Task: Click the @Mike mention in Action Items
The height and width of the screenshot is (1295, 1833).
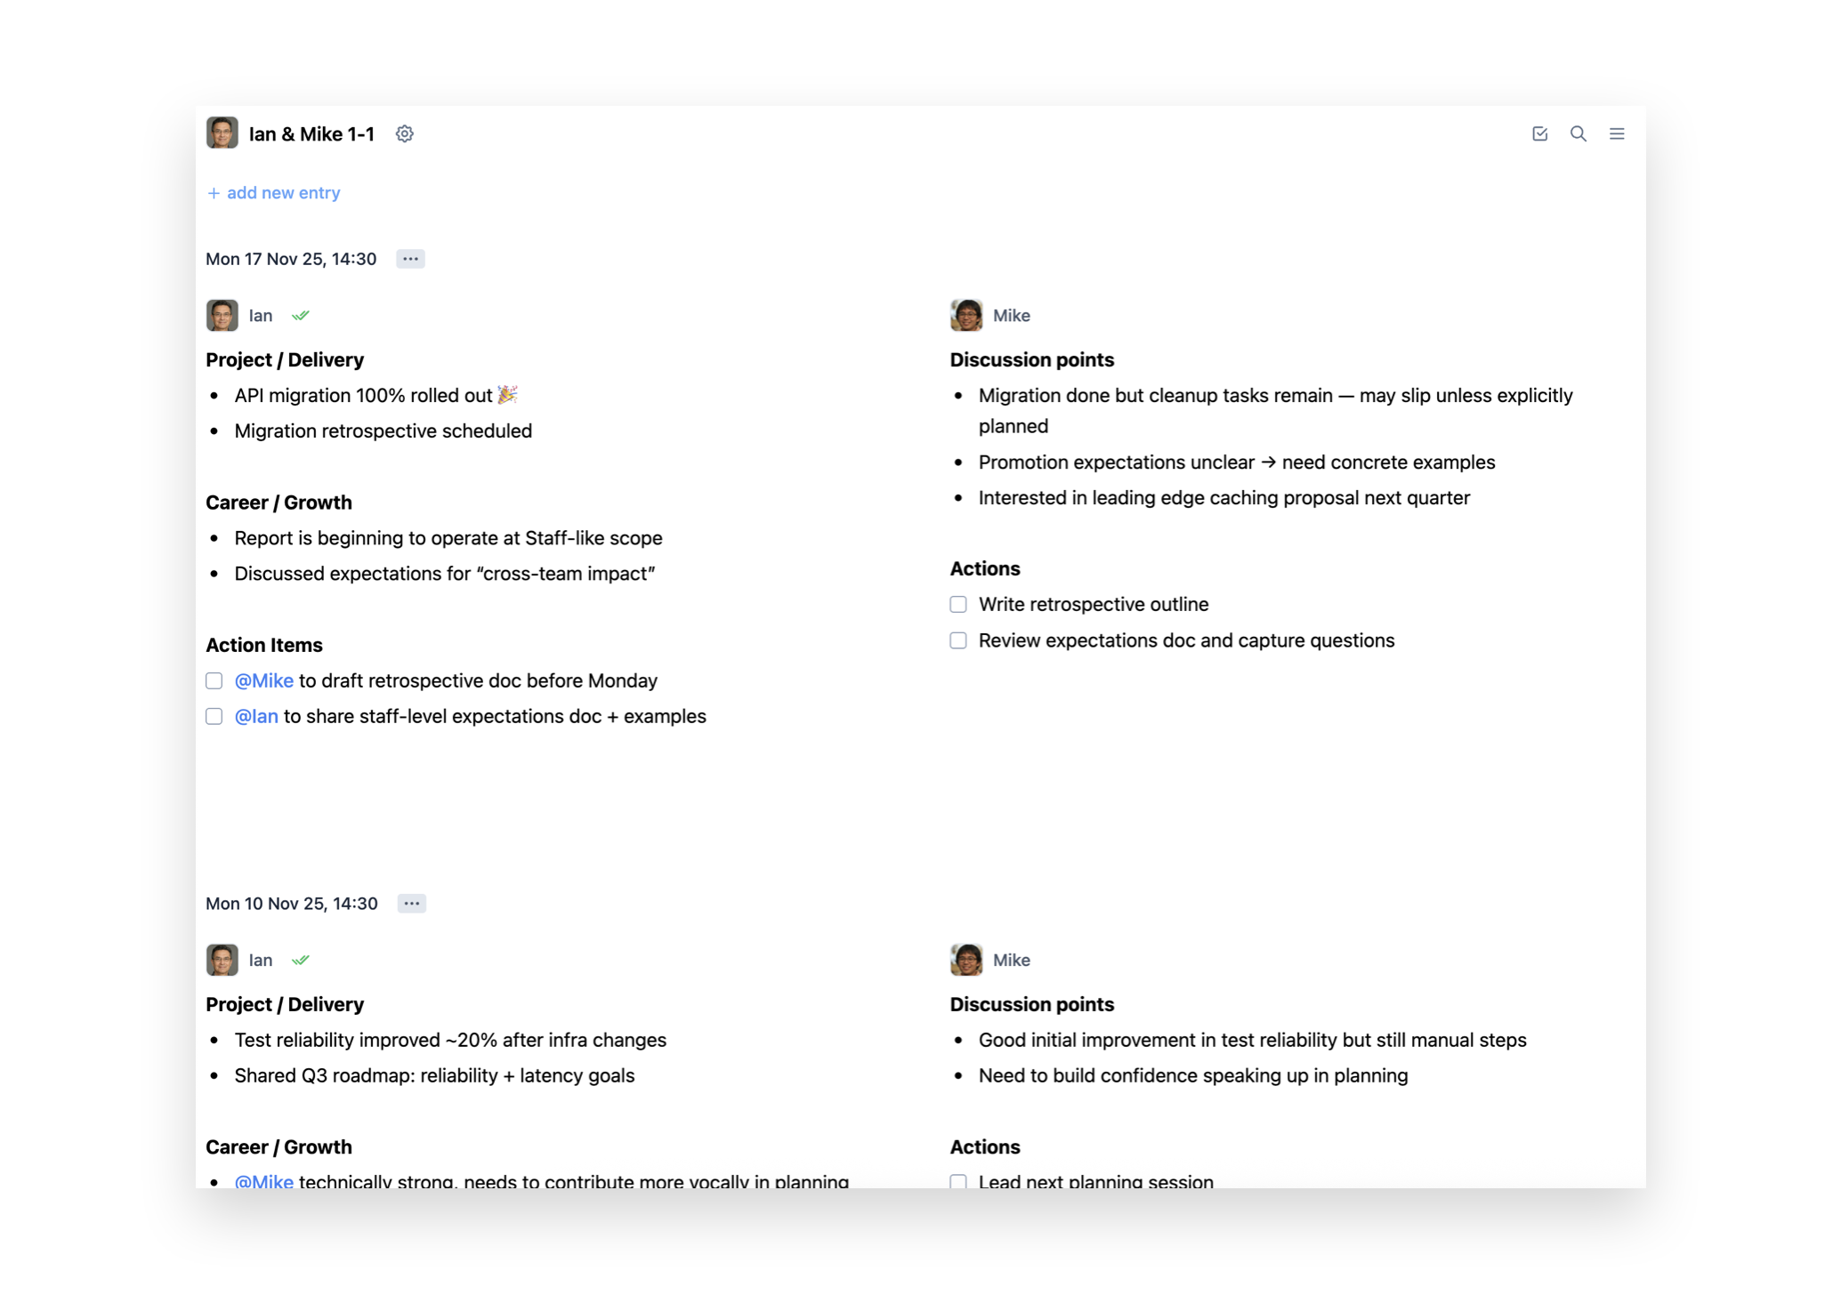Action: tap(263, 681)
